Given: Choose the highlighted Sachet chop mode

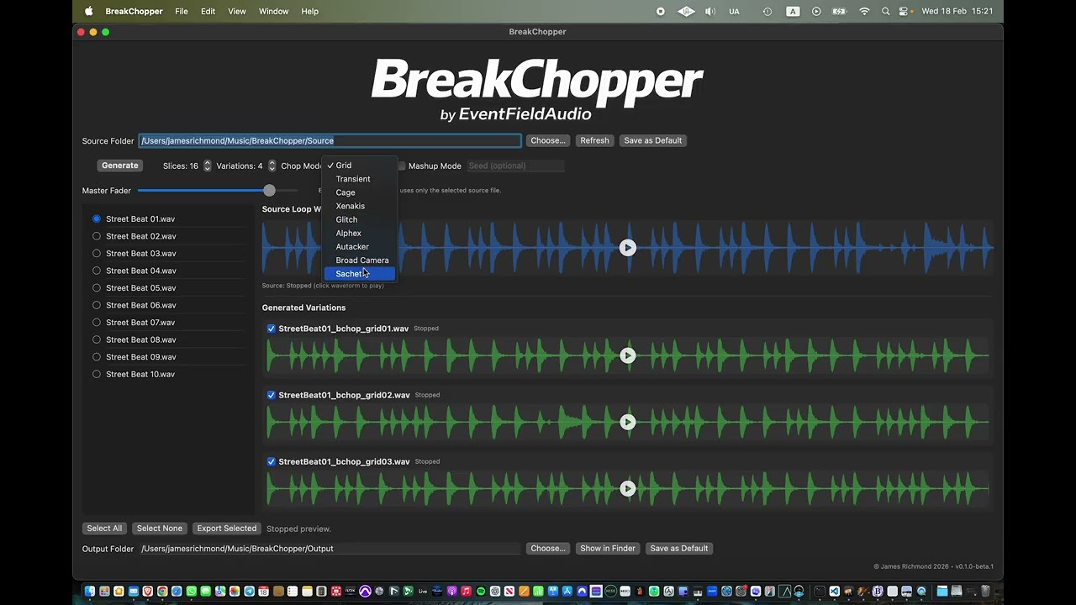Looking at the screenshot, I should 360,274.
